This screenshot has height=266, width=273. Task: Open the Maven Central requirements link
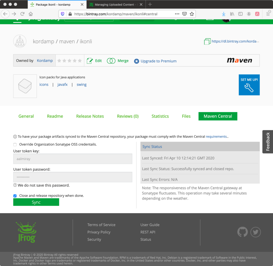[x=216, y=136]
